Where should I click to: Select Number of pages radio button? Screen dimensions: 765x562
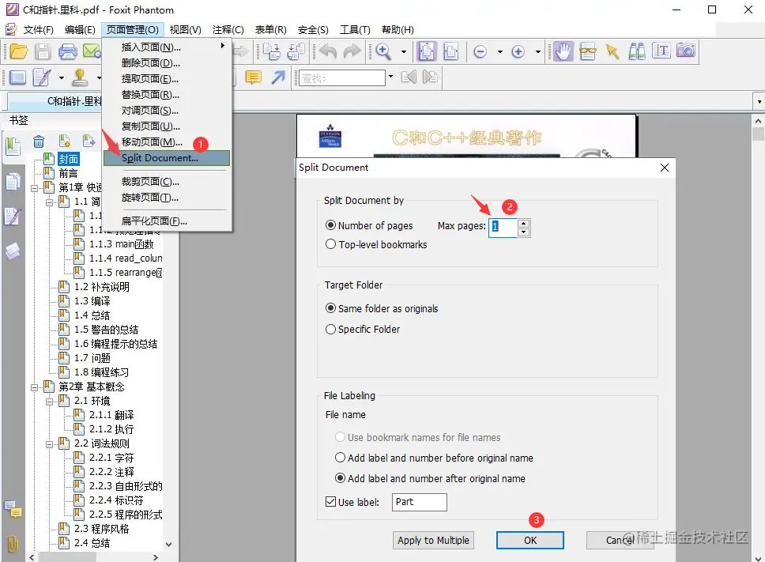(331, 225)
